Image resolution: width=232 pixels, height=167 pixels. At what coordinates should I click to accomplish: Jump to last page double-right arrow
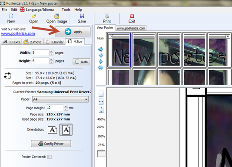coord(101,68)
